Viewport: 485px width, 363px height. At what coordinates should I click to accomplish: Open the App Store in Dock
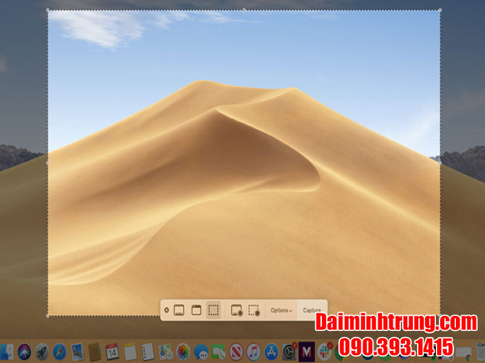271,351
